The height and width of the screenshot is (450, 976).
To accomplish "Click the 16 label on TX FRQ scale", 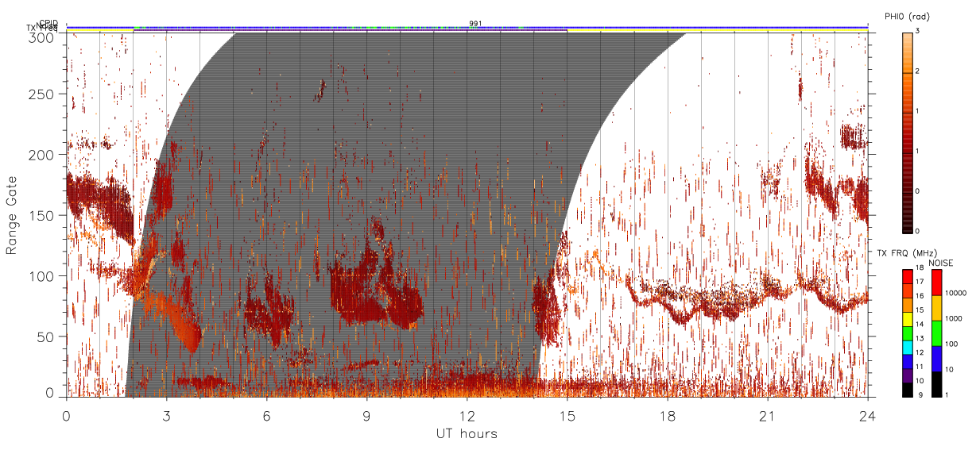I will click(x=919, y=296).
